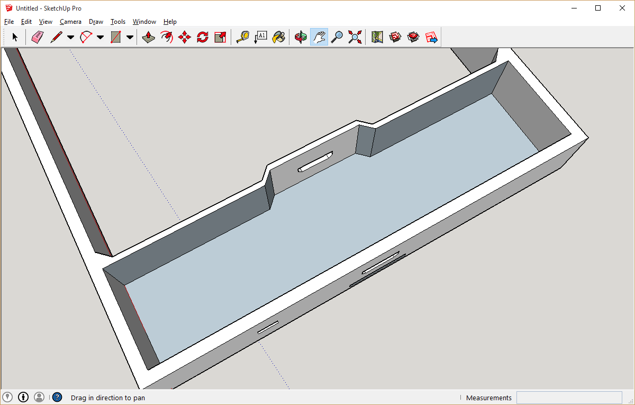This screenshot has width=635, height=405.
Task: Click the sign-in user status icon
Action: [39, 397]
